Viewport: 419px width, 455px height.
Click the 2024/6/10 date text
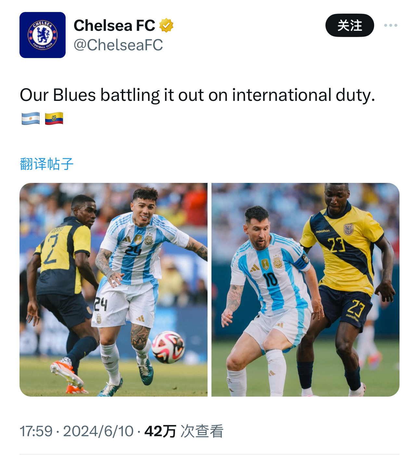tap(98, 431)
